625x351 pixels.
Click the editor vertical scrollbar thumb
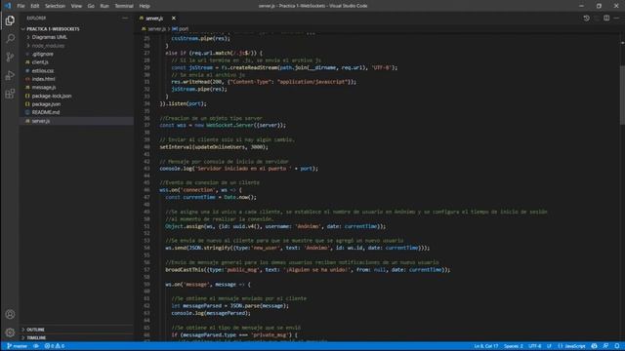click(x=622, y=96)
